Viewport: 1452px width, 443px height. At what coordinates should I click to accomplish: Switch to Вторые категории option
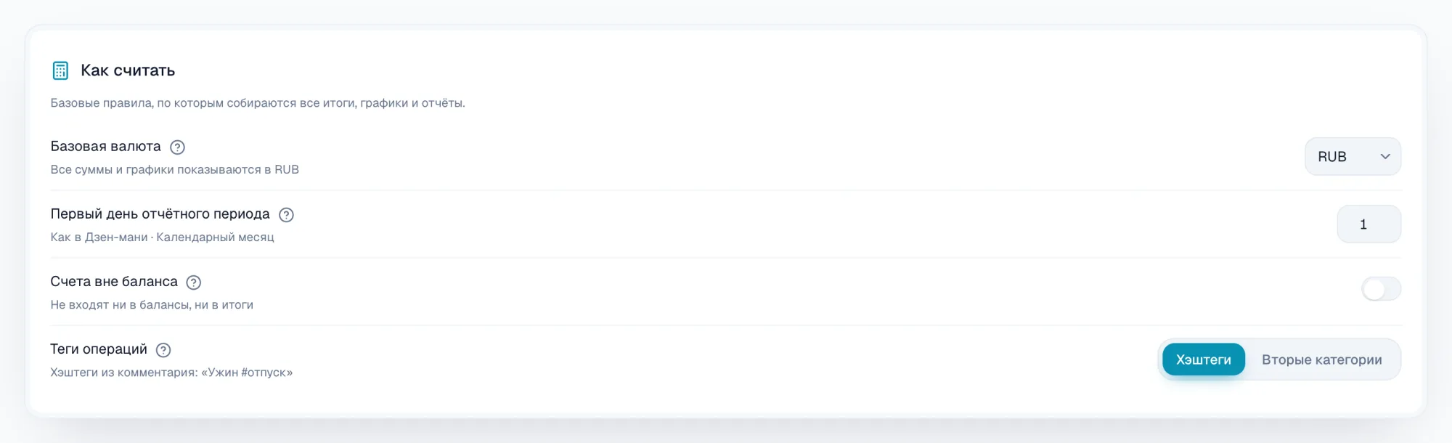[1321, 359]
